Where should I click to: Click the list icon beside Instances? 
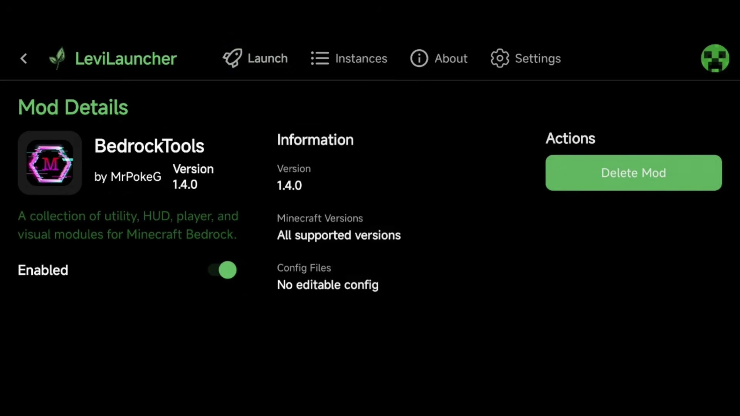click(320, 59)
